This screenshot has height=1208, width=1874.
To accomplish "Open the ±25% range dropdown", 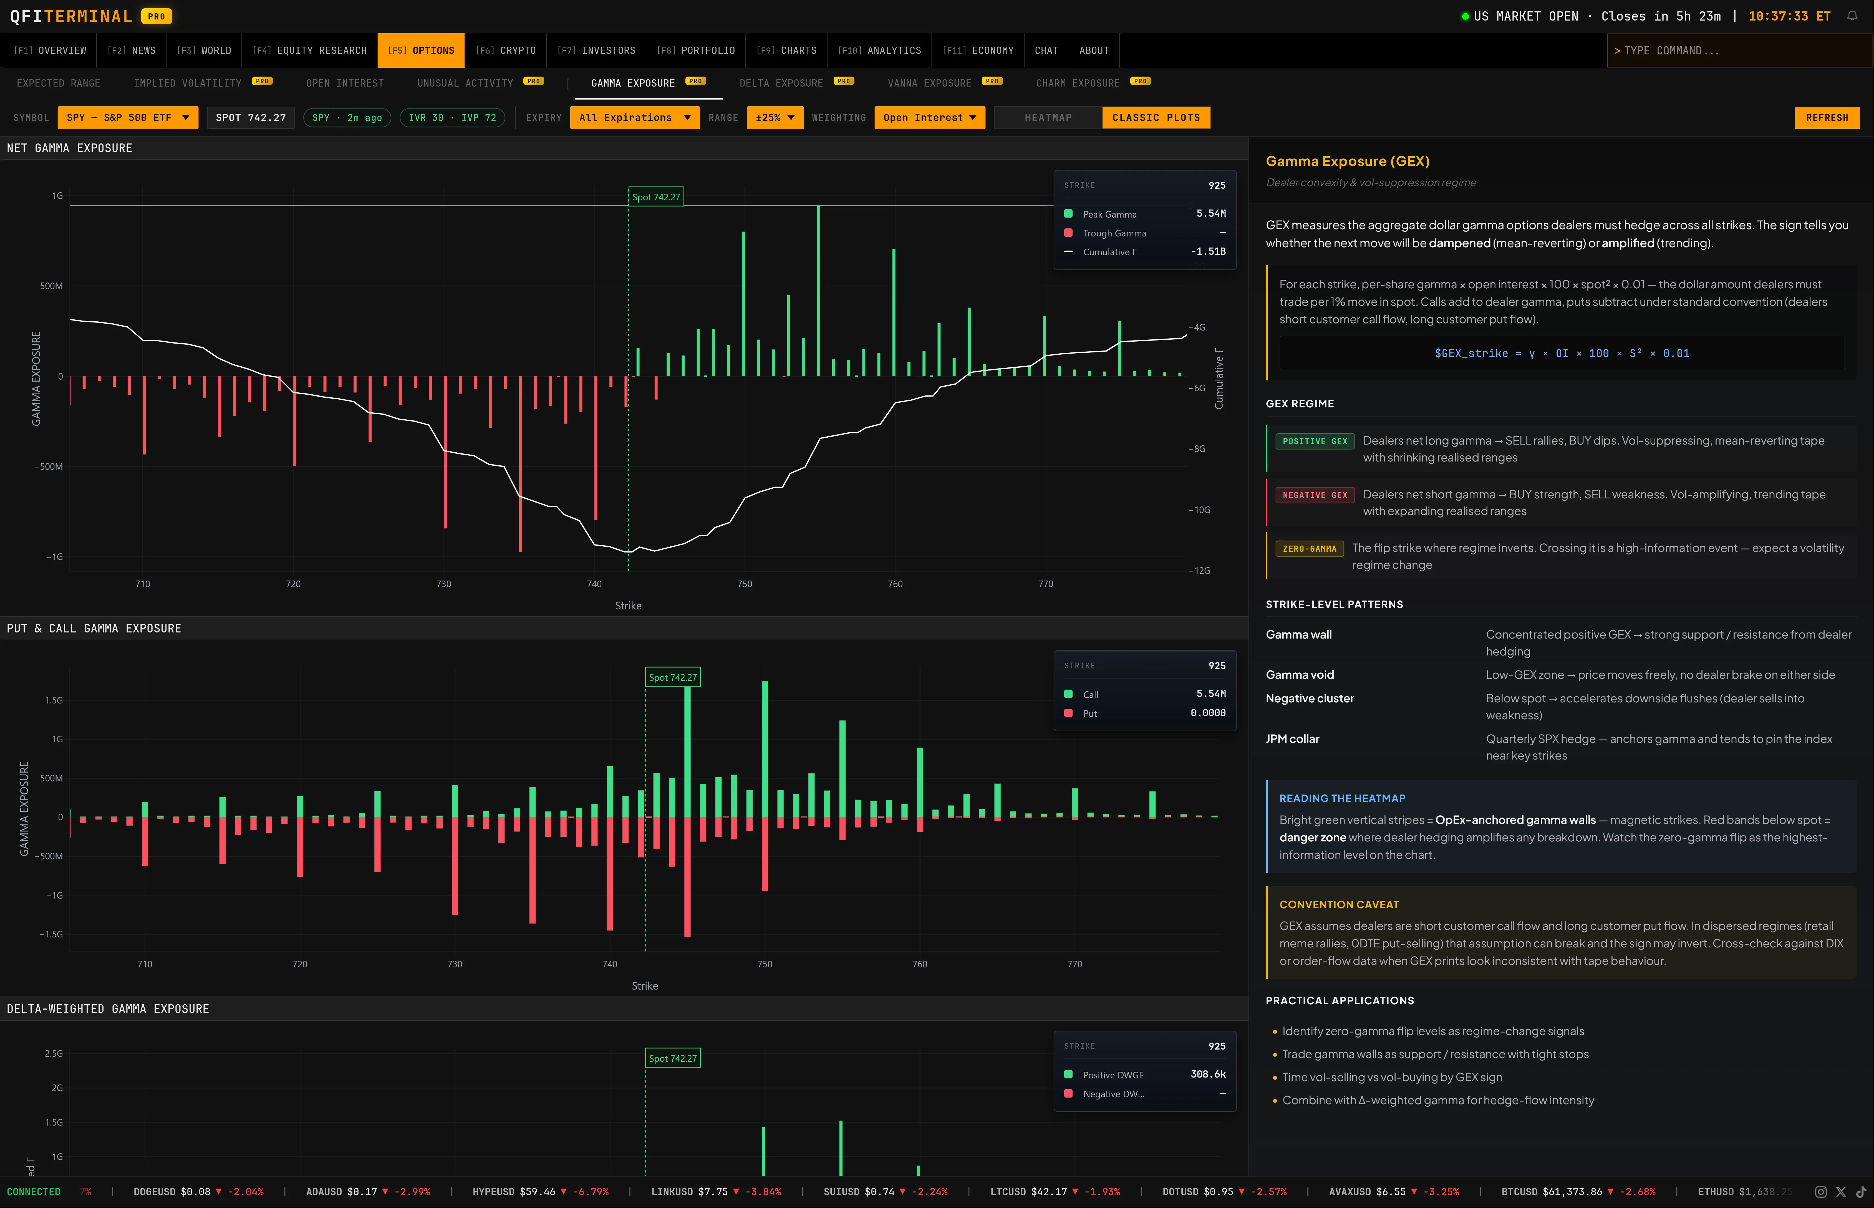I will coord(775,118).
